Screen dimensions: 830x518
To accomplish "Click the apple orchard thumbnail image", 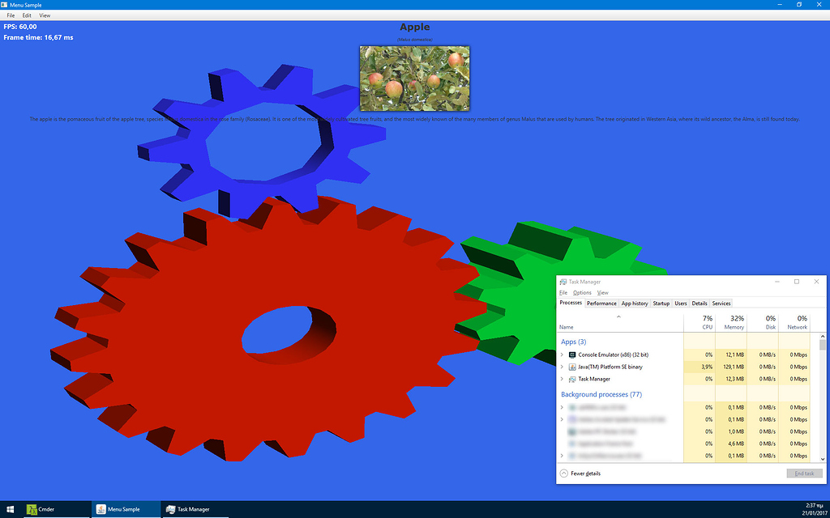I will click(x=414, y=78).
